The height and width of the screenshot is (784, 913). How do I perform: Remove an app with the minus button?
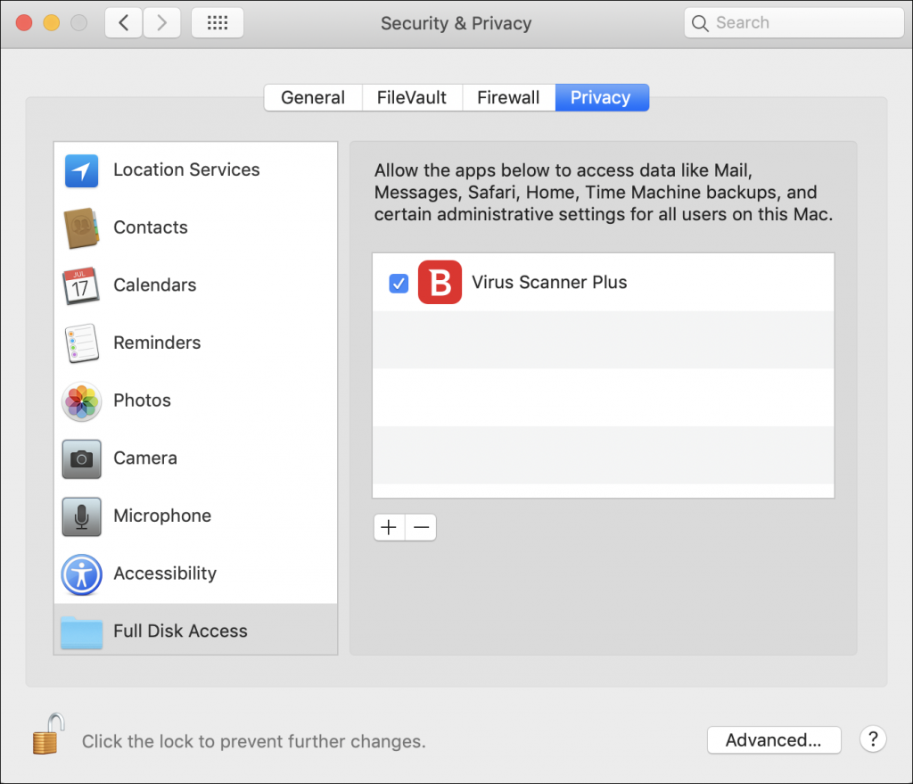pos(421,527)
